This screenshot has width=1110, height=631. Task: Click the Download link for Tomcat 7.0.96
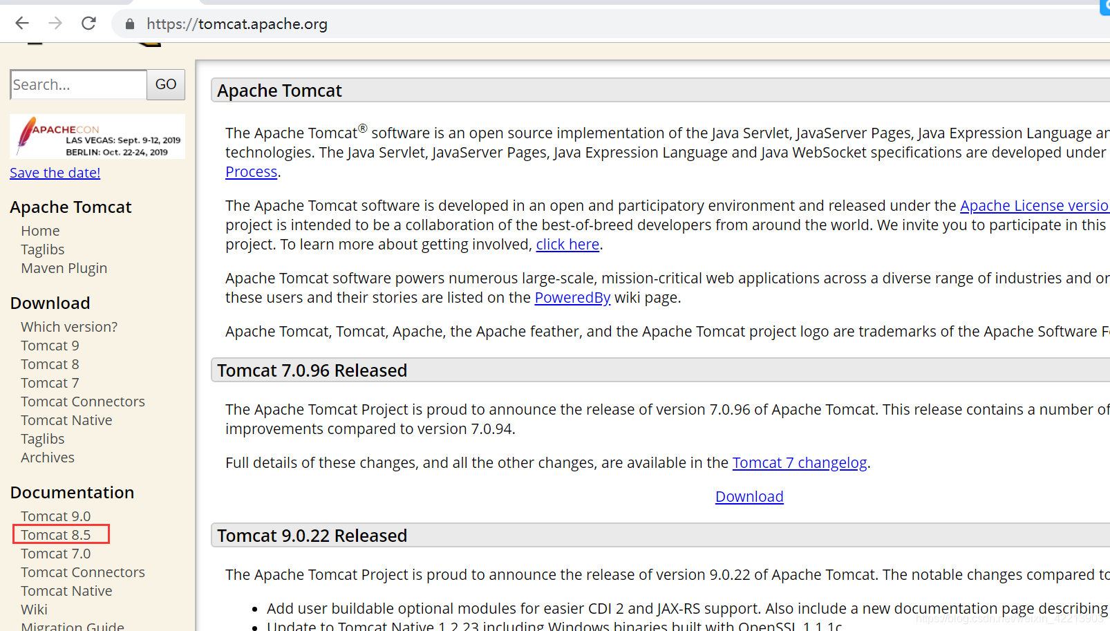749,497
